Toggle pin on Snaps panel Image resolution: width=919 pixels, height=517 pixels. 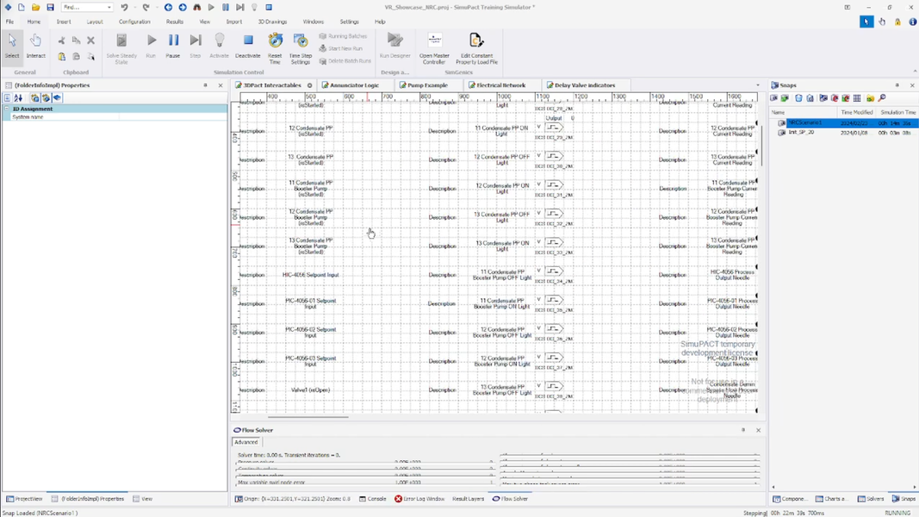coord(897,85)
